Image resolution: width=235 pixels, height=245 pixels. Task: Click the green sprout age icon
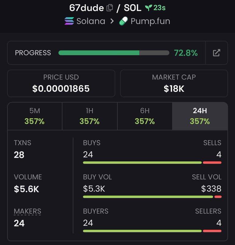148,8
